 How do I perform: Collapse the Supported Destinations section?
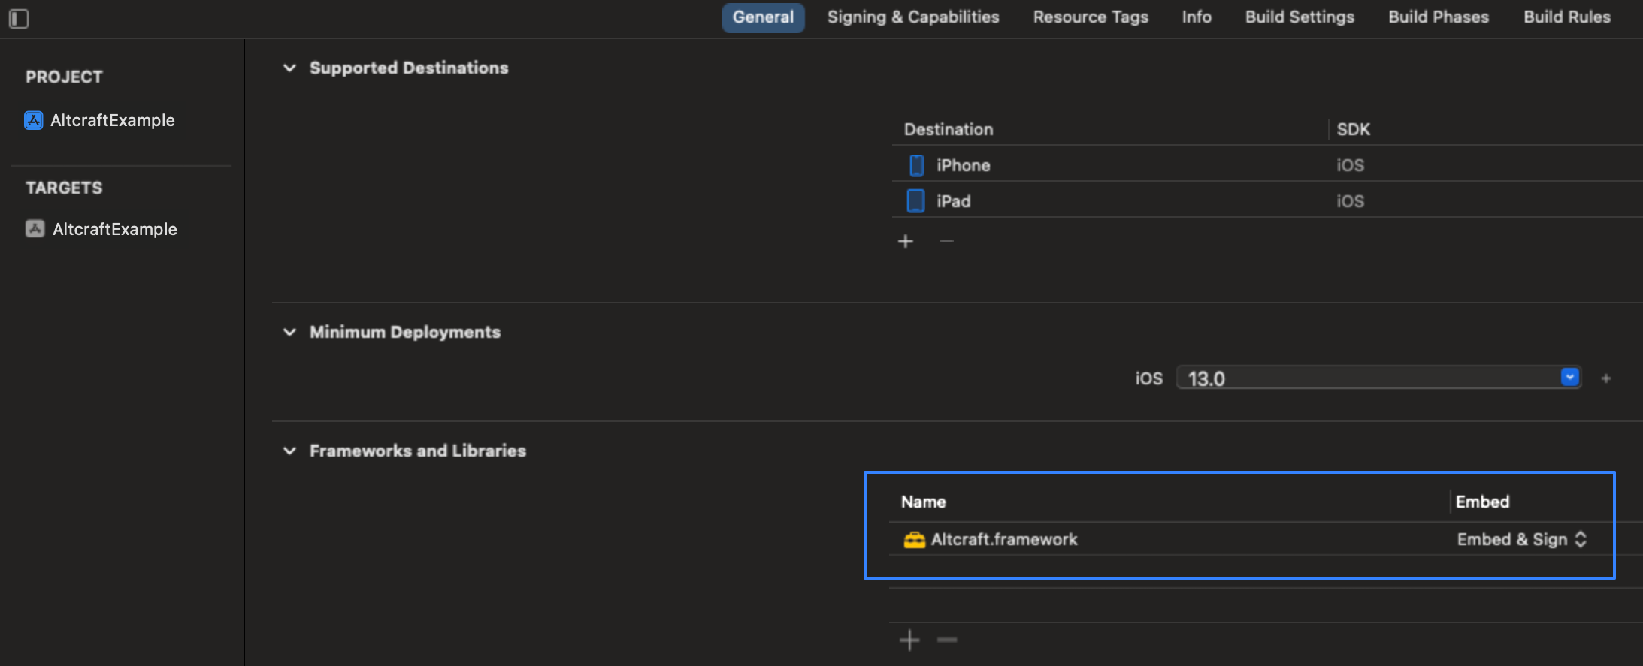pos(289,68)
